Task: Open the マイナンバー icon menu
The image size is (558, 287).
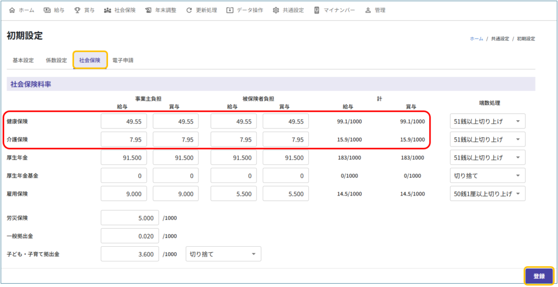Action: [x=317, y=10]
